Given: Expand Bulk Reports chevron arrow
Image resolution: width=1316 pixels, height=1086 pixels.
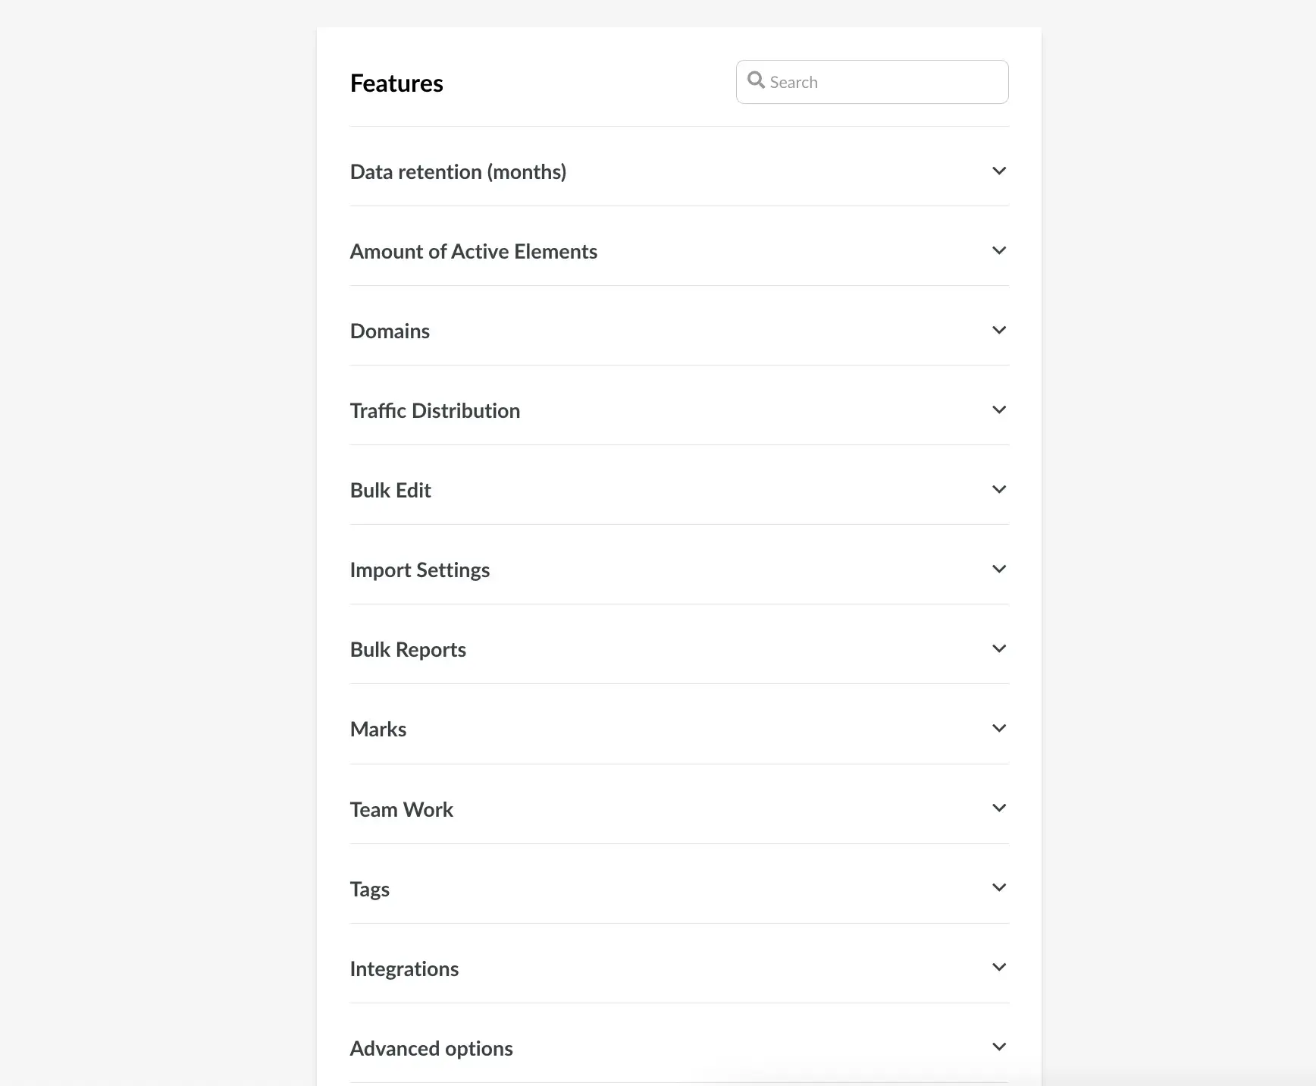Looking at the screenshot, I should 999,649.
